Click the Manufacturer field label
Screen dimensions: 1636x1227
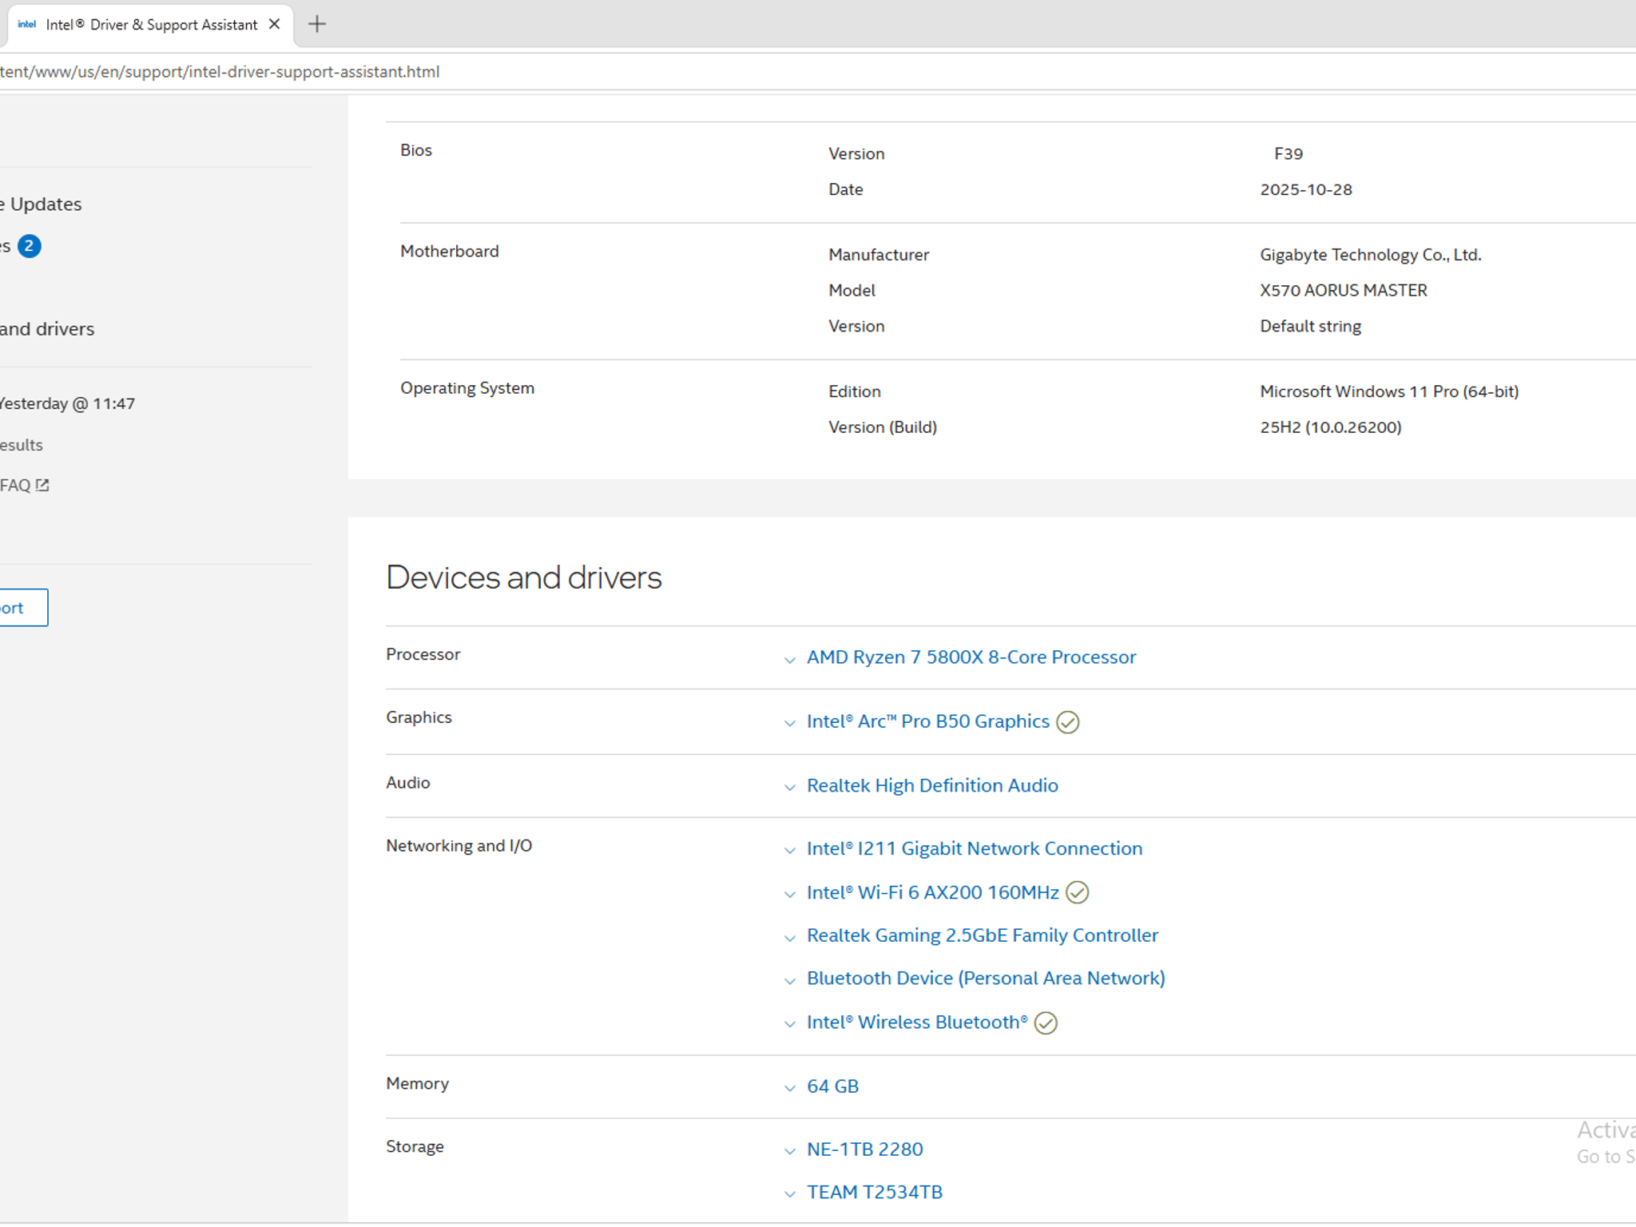[x=879, y=255]
